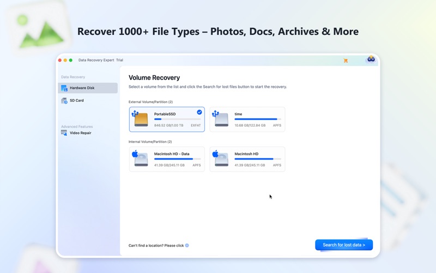436x273 pixels.
Task: Switch to the SD Card tab
Action: (88, 100)
